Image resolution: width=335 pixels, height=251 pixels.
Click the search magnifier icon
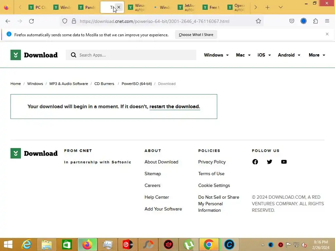coord(74,55)
